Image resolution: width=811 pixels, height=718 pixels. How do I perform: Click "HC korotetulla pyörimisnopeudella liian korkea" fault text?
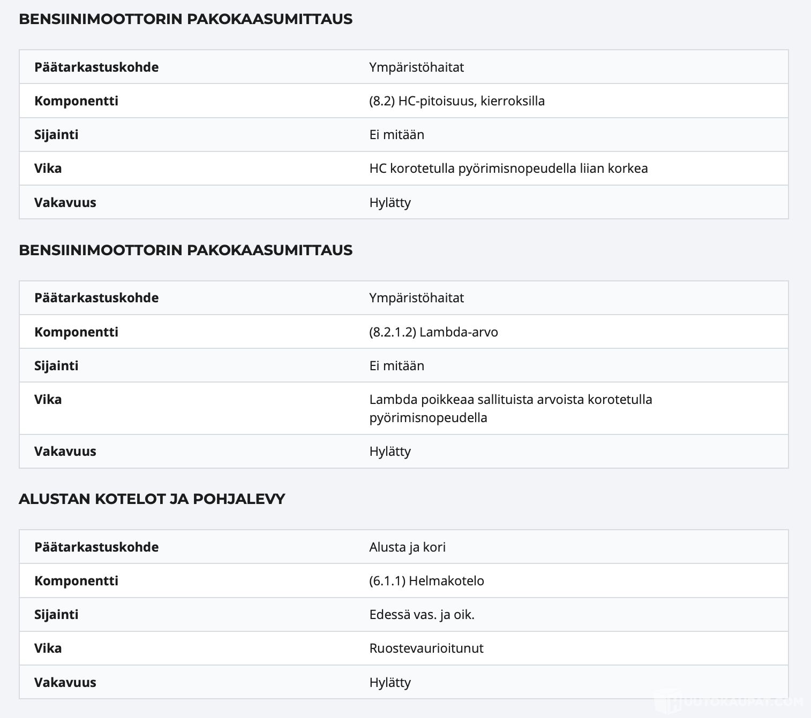click(x=508, y=168)
